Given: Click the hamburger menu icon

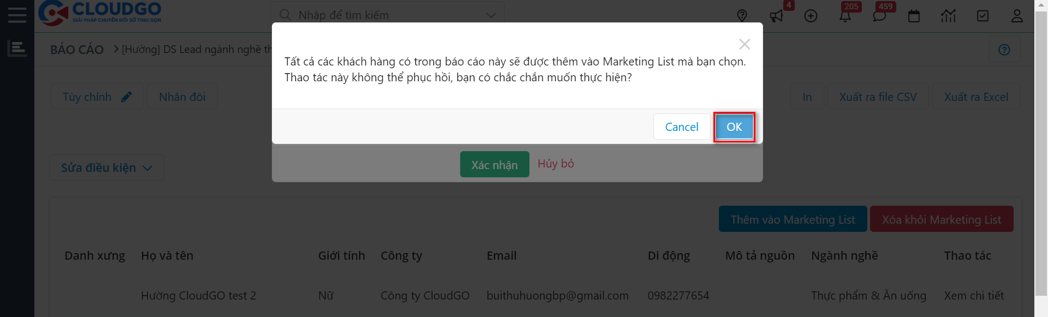Looking at the screenshot, I should pos(17,15).
